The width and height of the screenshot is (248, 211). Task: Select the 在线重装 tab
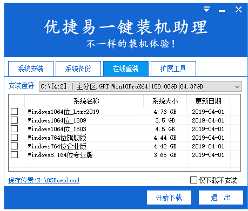[x=126, y=69]
